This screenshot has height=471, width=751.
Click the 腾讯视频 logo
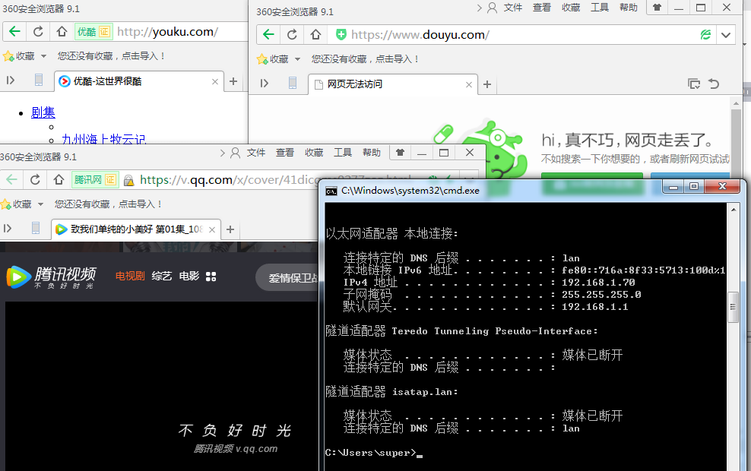[x=51, y=277]
